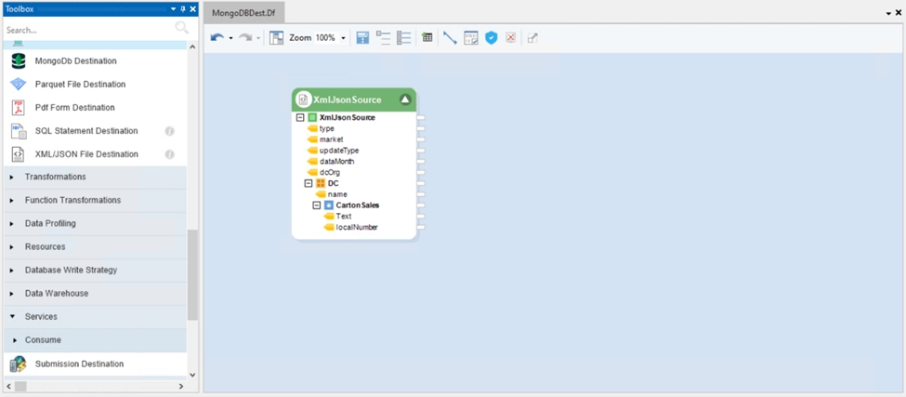Click the auto-size object toolbar icon

click(362, 37)
